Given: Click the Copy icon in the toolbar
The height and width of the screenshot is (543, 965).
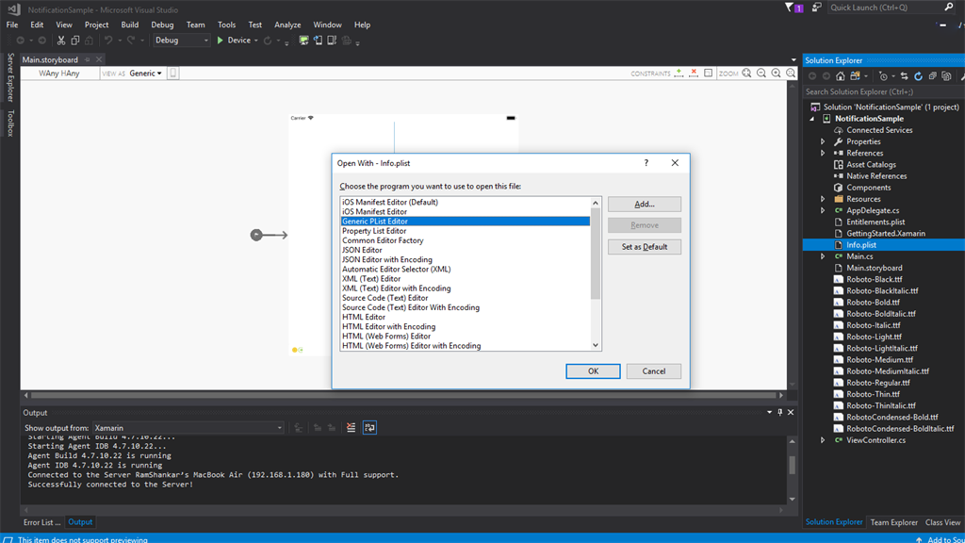Looking at the screenshot, I should point(75,41).
